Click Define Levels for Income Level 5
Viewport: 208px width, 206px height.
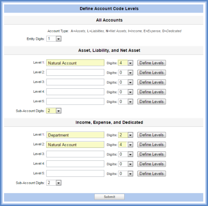(x=152, y=174)
